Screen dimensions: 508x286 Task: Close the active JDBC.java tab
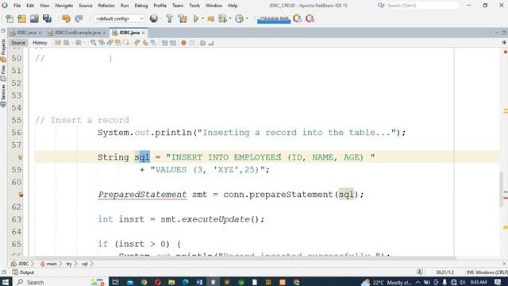pos(143,33)
